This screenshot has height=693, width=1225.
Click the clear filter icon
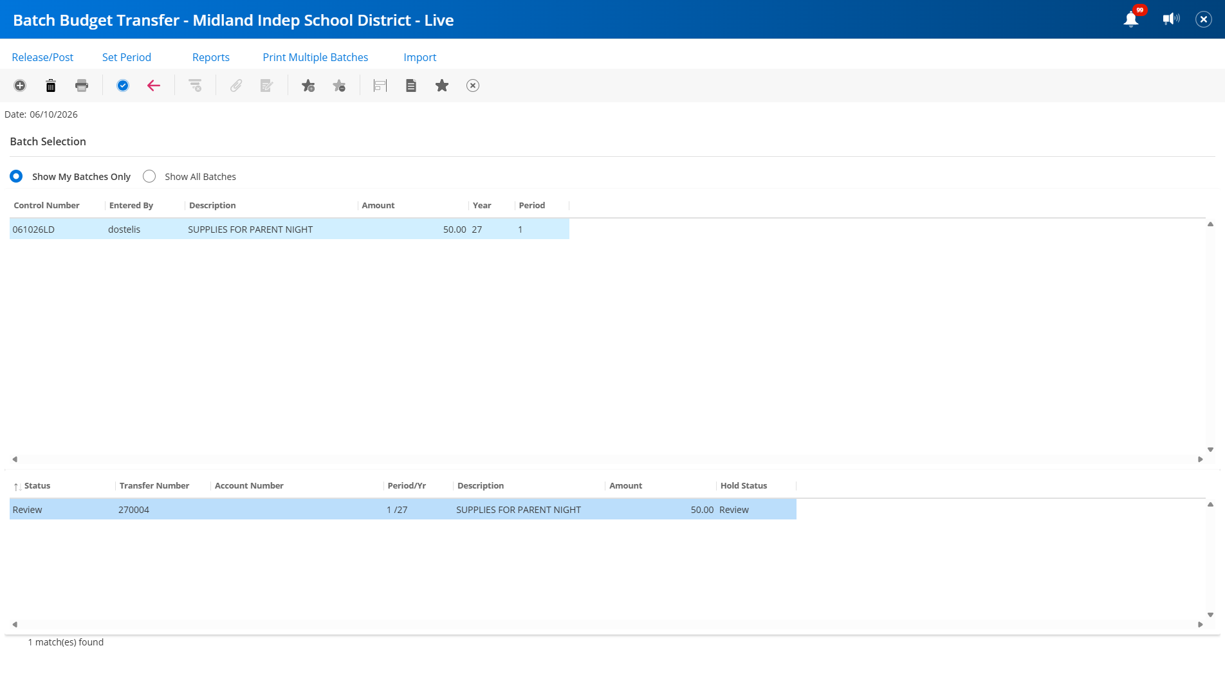click(x=195, y=85)
